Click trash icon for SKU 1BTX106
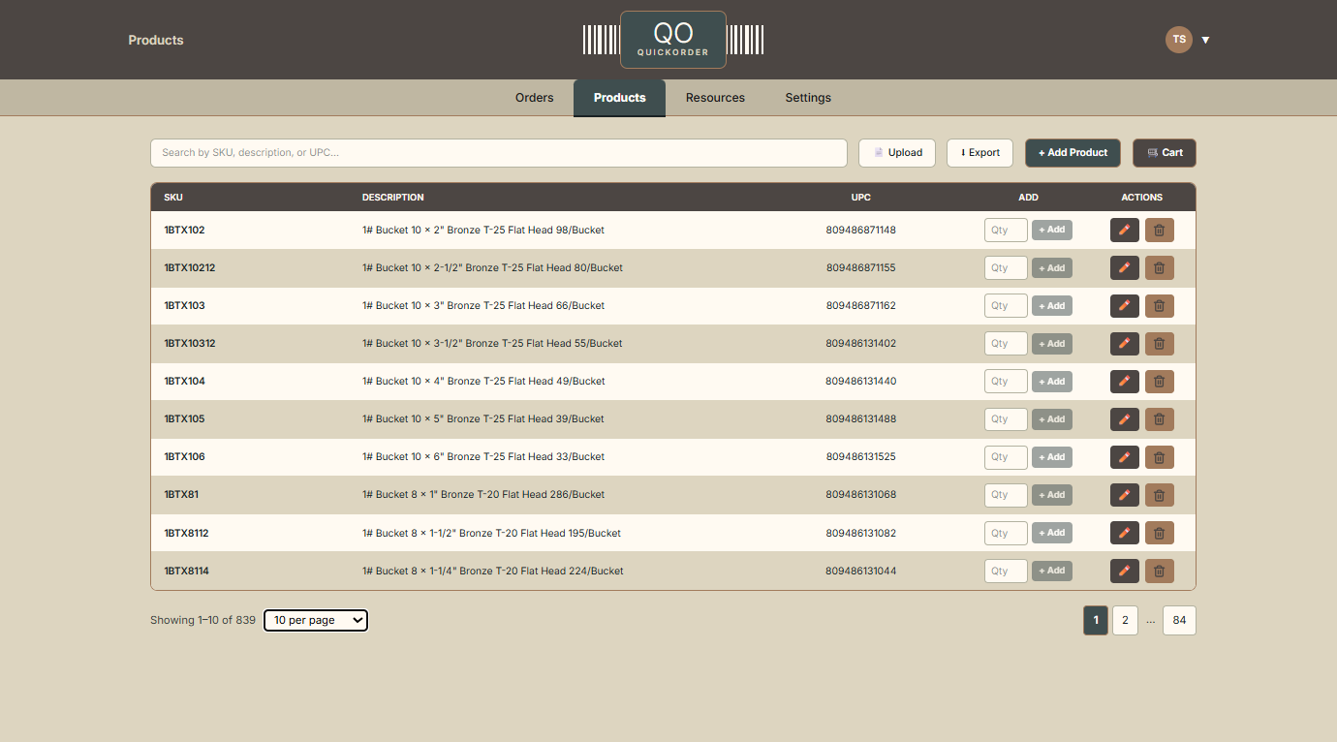 [1159, 457]
